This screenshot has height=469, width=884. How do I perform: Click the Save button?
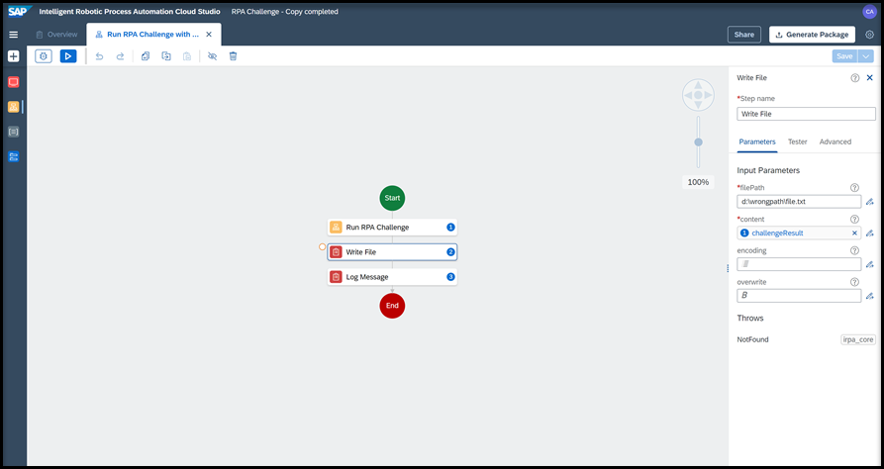(x=844, y=56)
